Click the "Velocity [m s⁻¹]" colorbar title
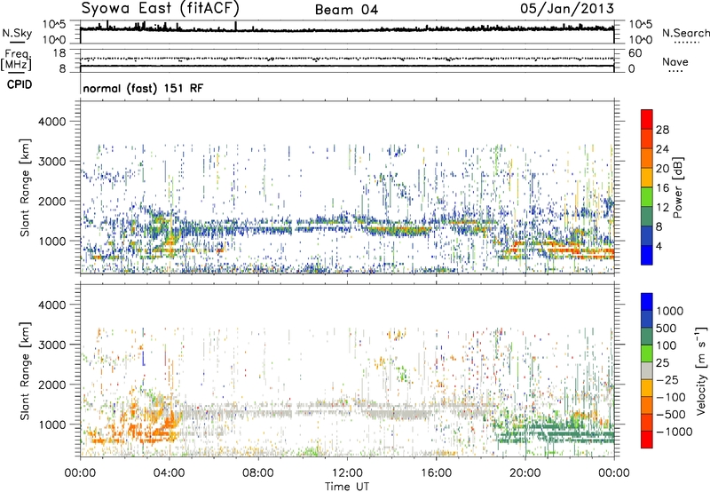710x492 pixels. pyautogui.click(x=701, y=371)
